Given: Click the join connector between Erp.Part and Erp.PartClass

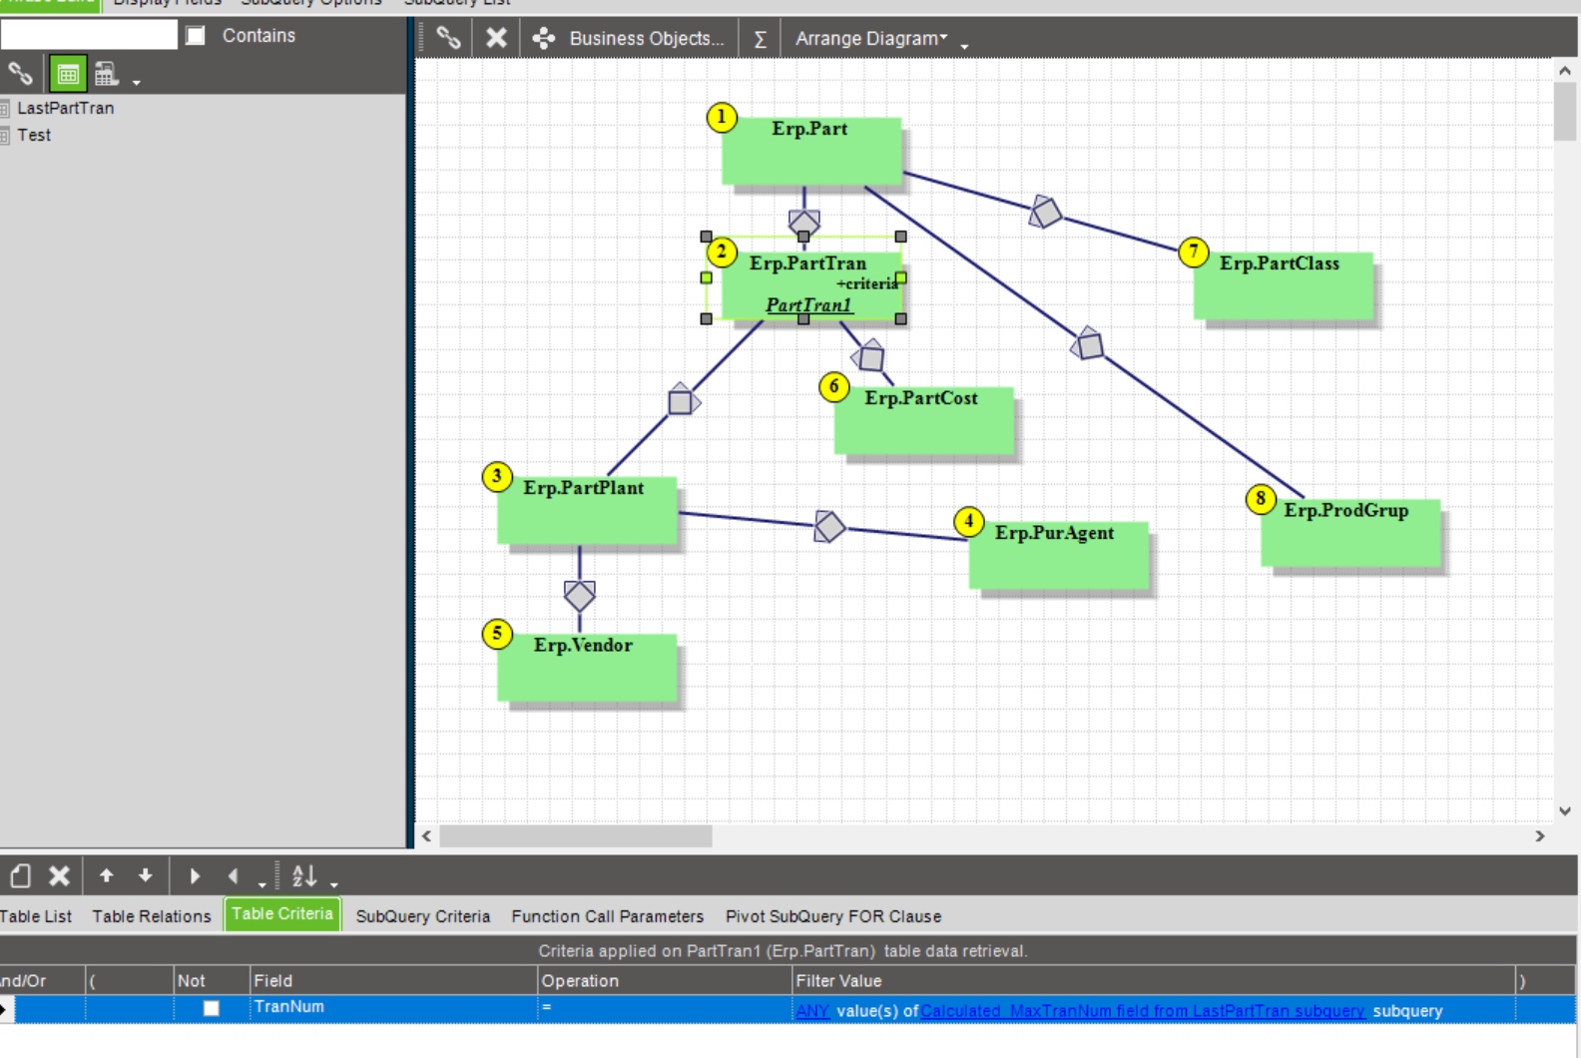Looking at the screenshot, I should (x=1045, y=212).
